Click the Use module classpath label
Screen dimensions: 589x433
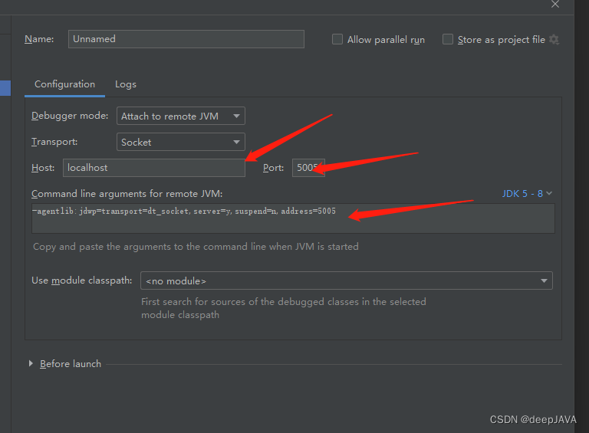tap(82, 280)
